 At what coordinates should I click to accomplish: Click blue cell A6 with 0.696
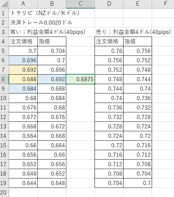click(x=23, y=60)
